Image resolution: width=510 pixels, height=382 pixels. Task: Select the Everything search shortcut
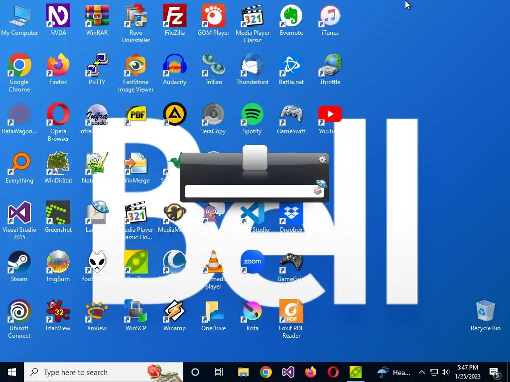(19, 168)
